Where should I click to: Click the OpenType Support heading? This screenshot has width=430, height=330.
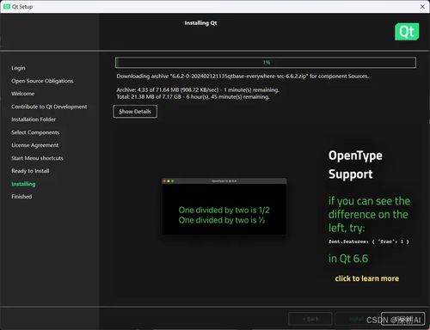(355, 165)
